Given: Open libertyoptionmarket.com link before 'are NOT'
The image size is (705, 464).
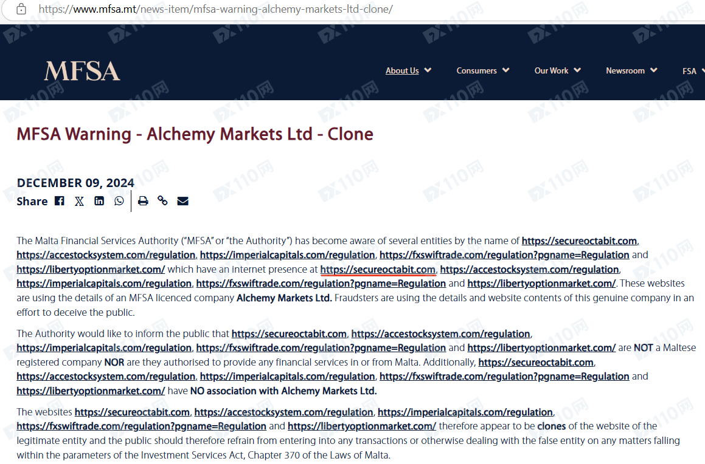Looking at the screenshot, I should pyautogui.click(x=541, y=348).
